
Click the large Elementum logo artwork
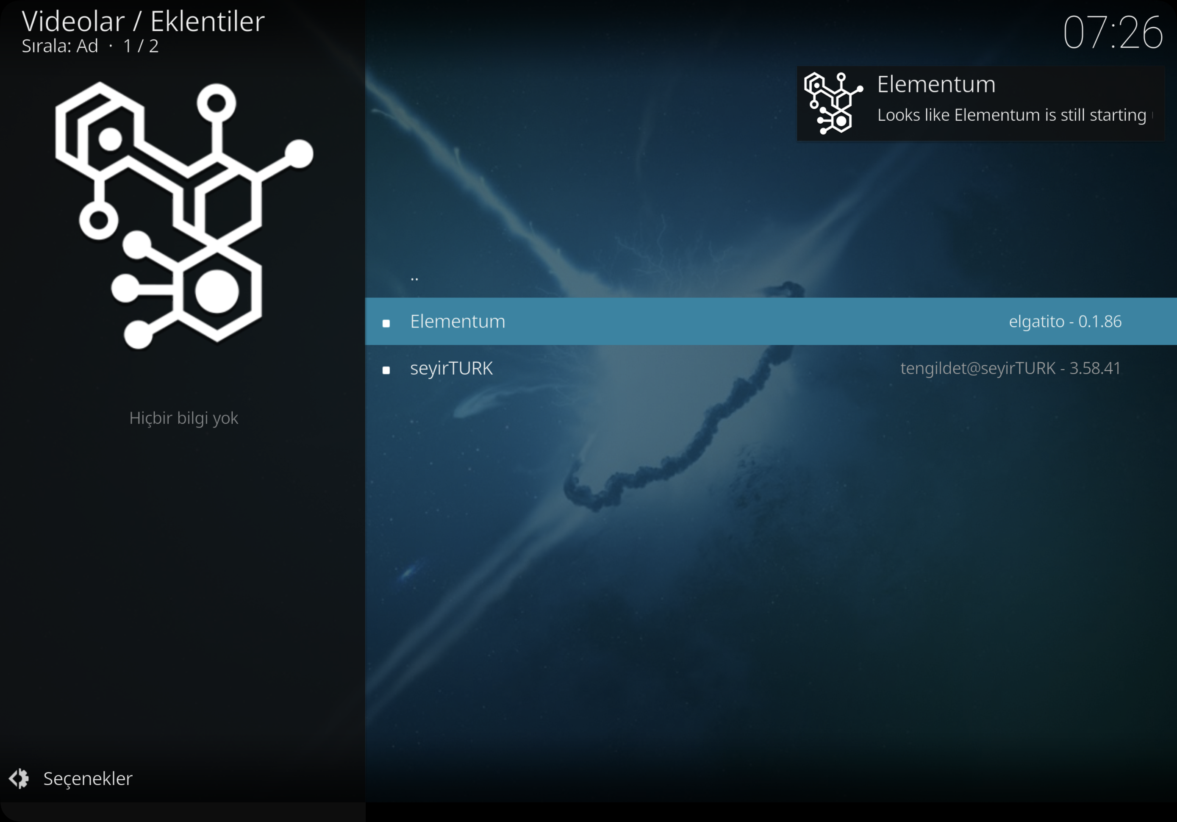click(184, 215)
